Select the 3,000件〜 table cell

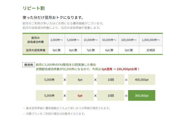[57, 40]
